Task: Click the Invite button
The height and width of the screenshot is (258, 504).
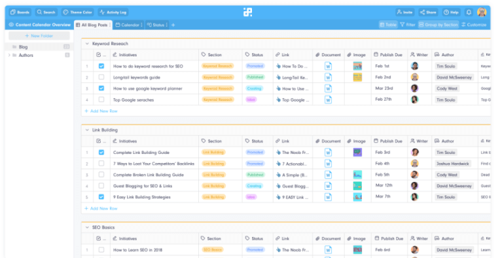Action: coord(405,12)
